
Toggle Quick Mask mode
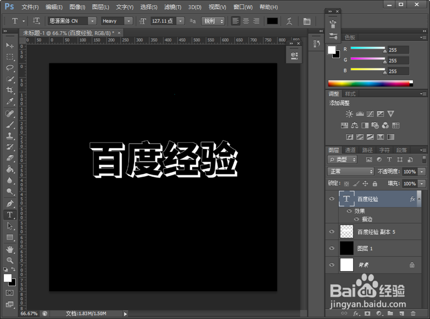tap(9, 293)
